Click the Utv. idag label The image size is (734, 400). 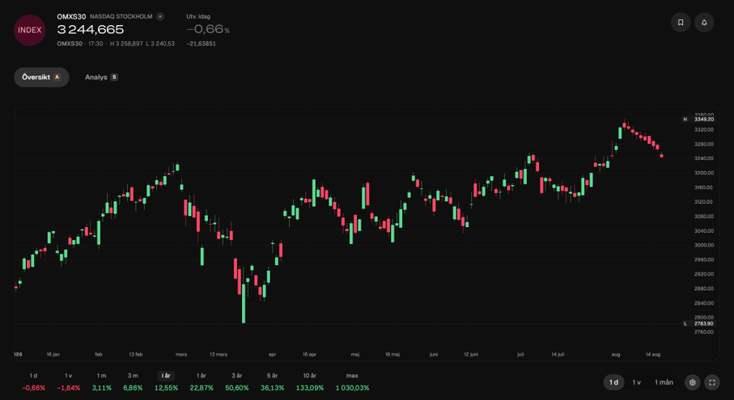198,16
